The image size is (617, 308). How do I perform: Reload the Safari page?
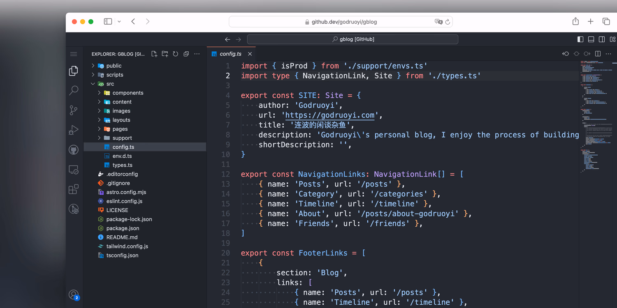(x=448, y=22)
